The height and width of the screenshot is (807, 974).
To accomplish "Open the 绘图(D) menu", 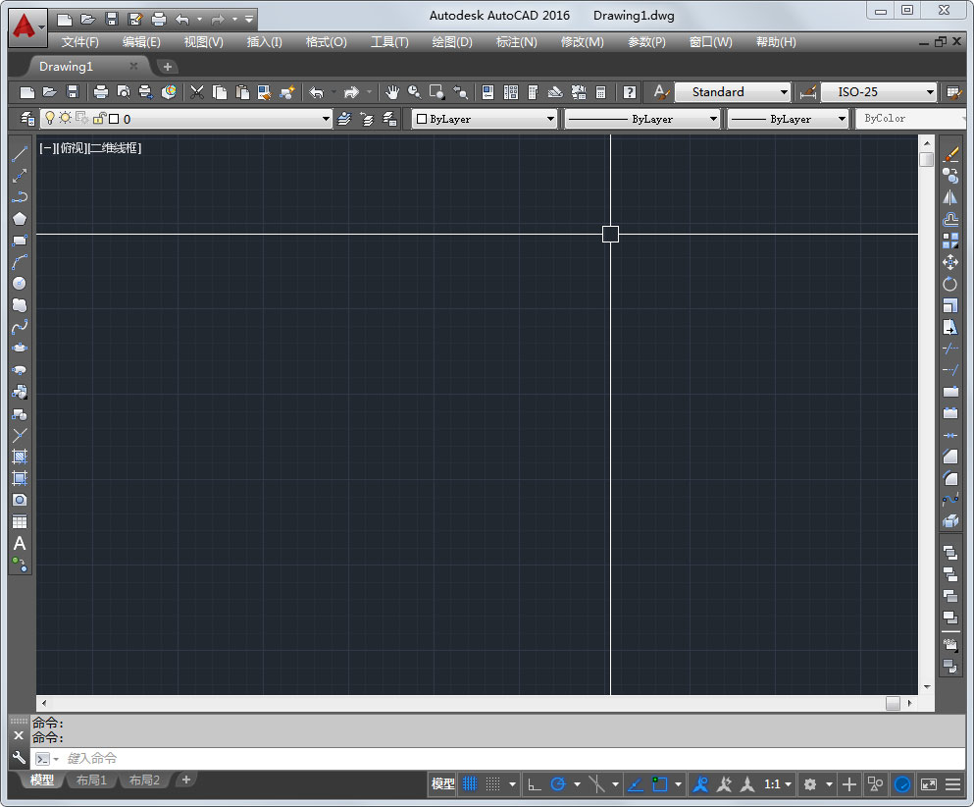I will [x=450, y=41].
